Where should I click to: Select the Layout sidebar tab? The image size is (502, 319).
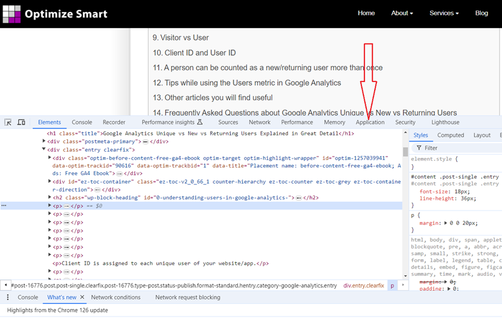[x=482, y=135]
